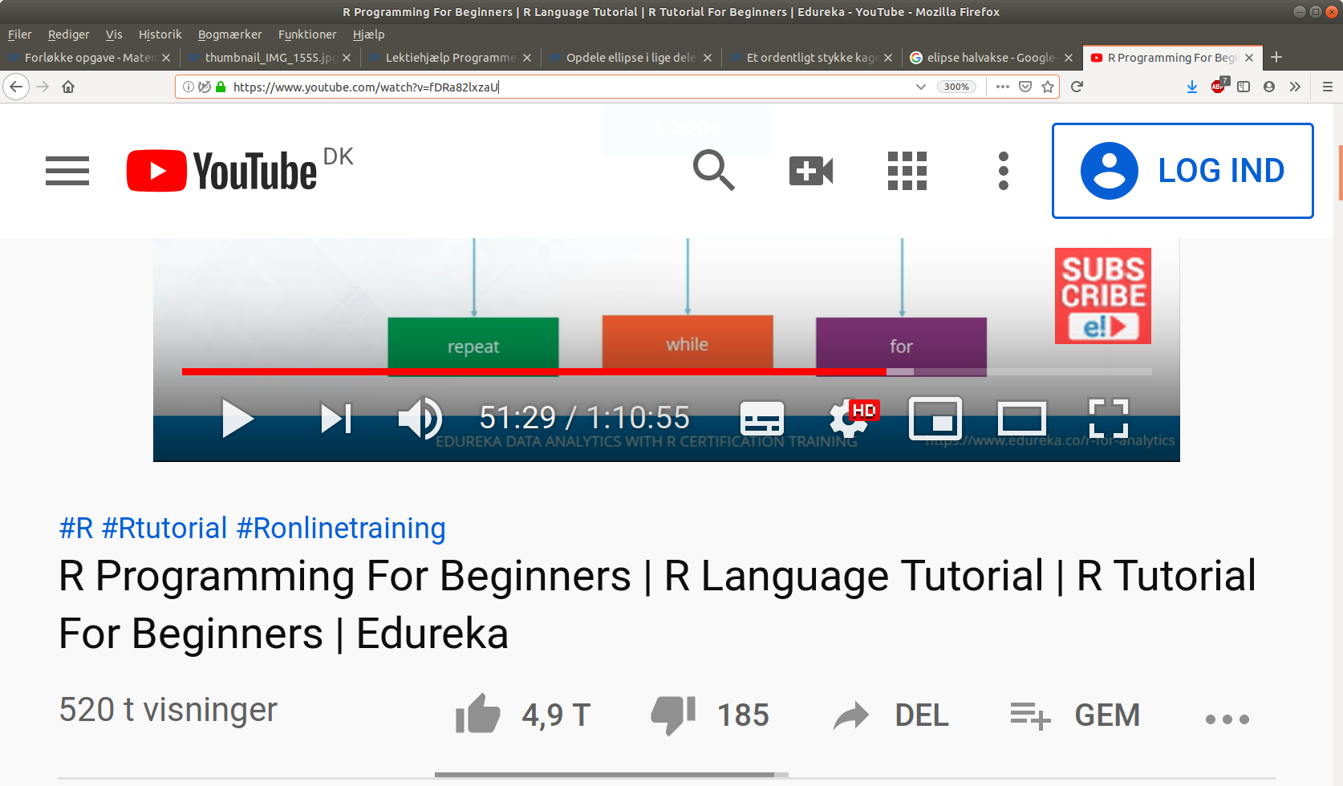Open a new browser tab
1343x786 pixels.
point(1276,57)
